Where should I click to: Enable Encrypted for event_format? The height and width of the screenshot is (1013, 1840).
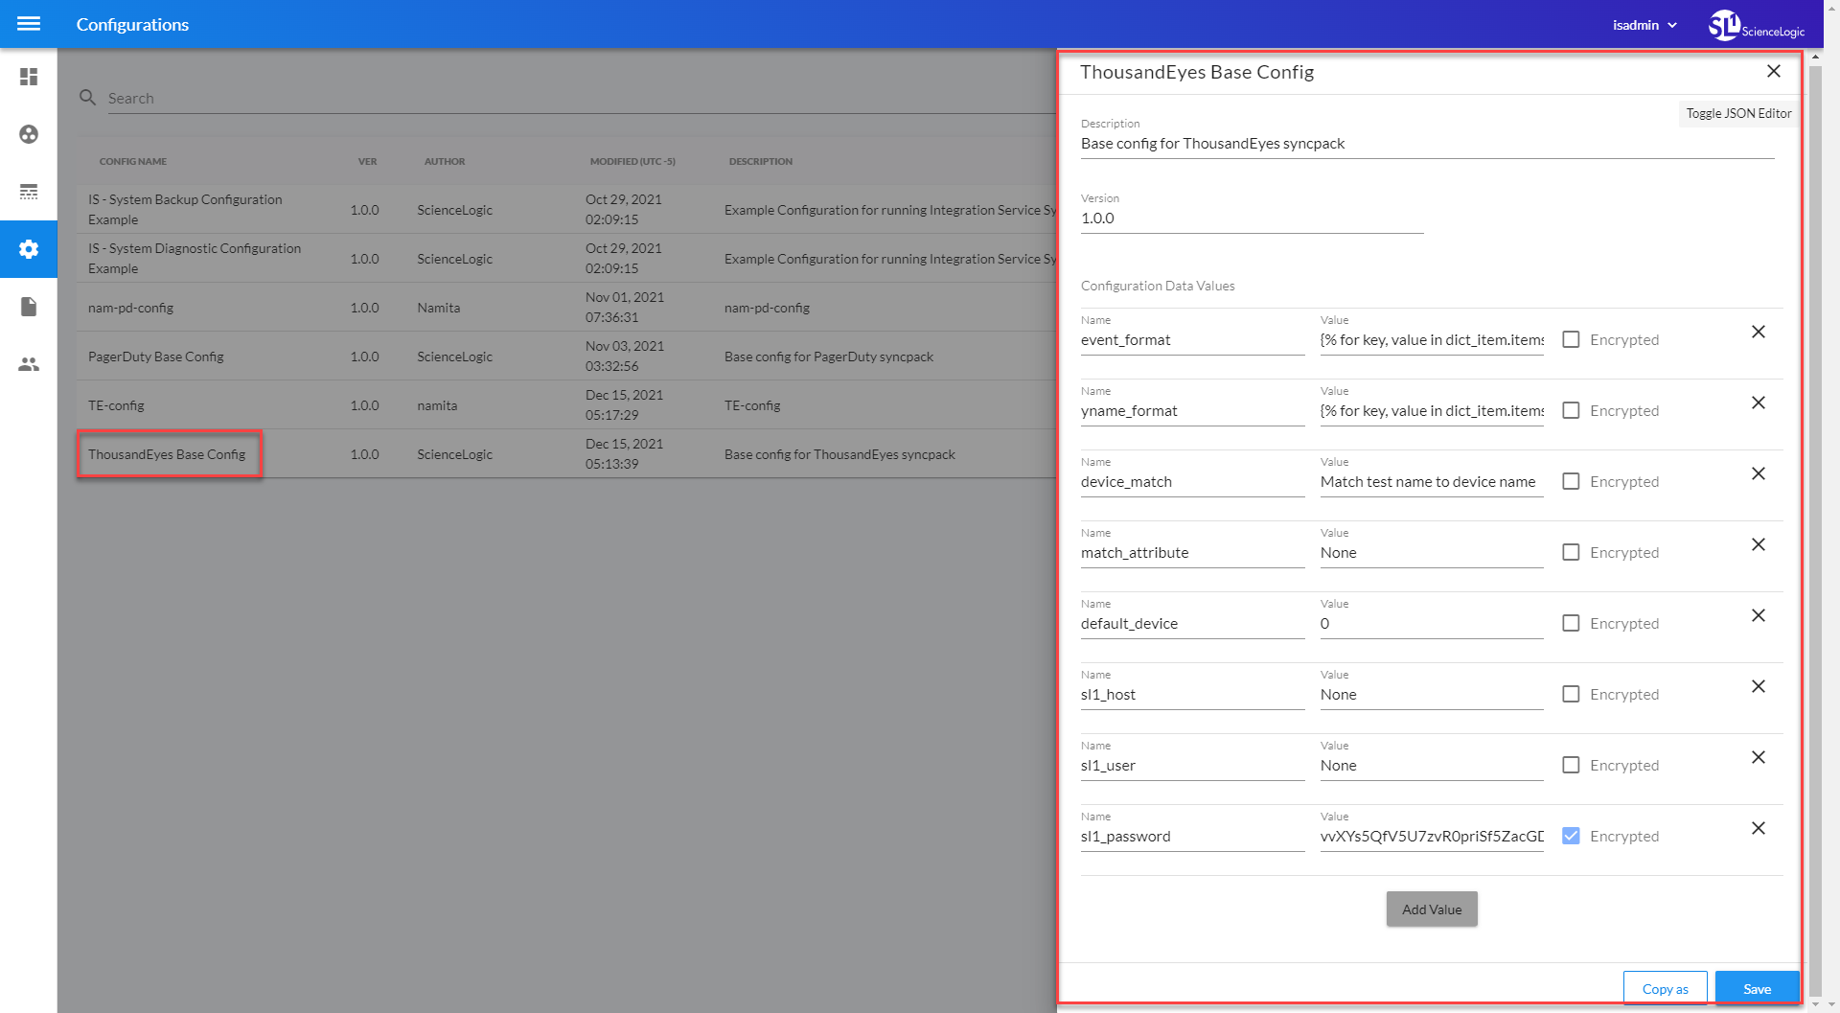[1571, 339]
